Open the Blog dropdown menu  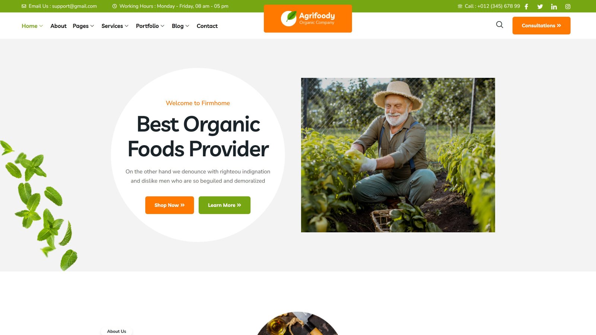tap(181, 26)
